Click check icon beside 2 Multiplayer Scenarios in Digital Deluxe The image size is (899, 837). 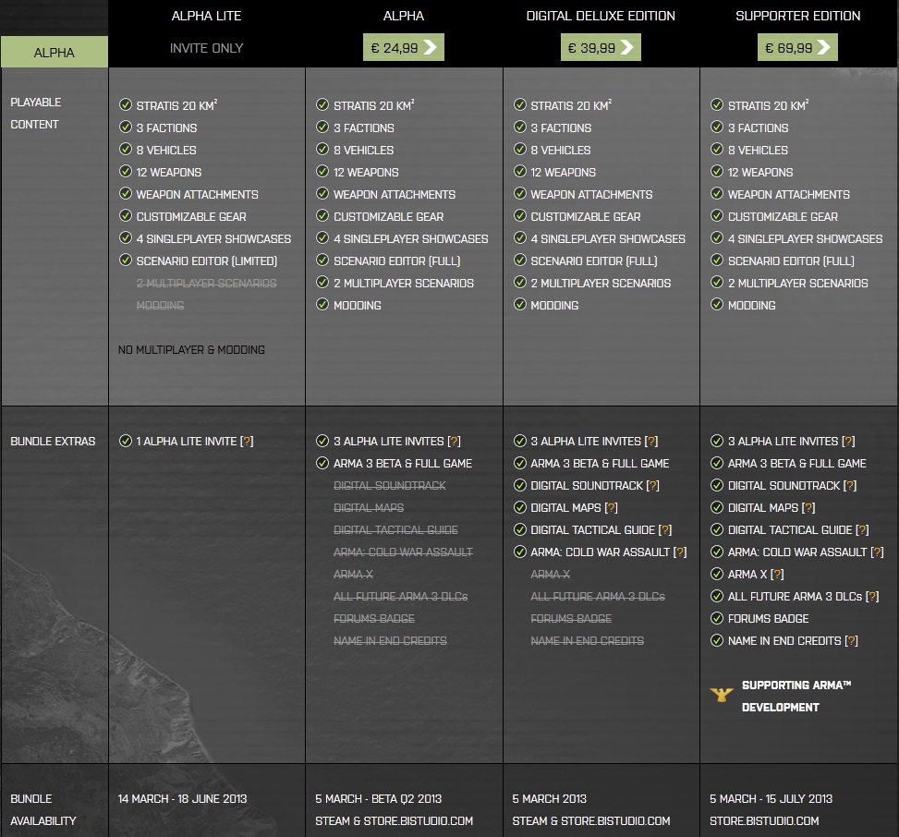[x=520, y=282]
